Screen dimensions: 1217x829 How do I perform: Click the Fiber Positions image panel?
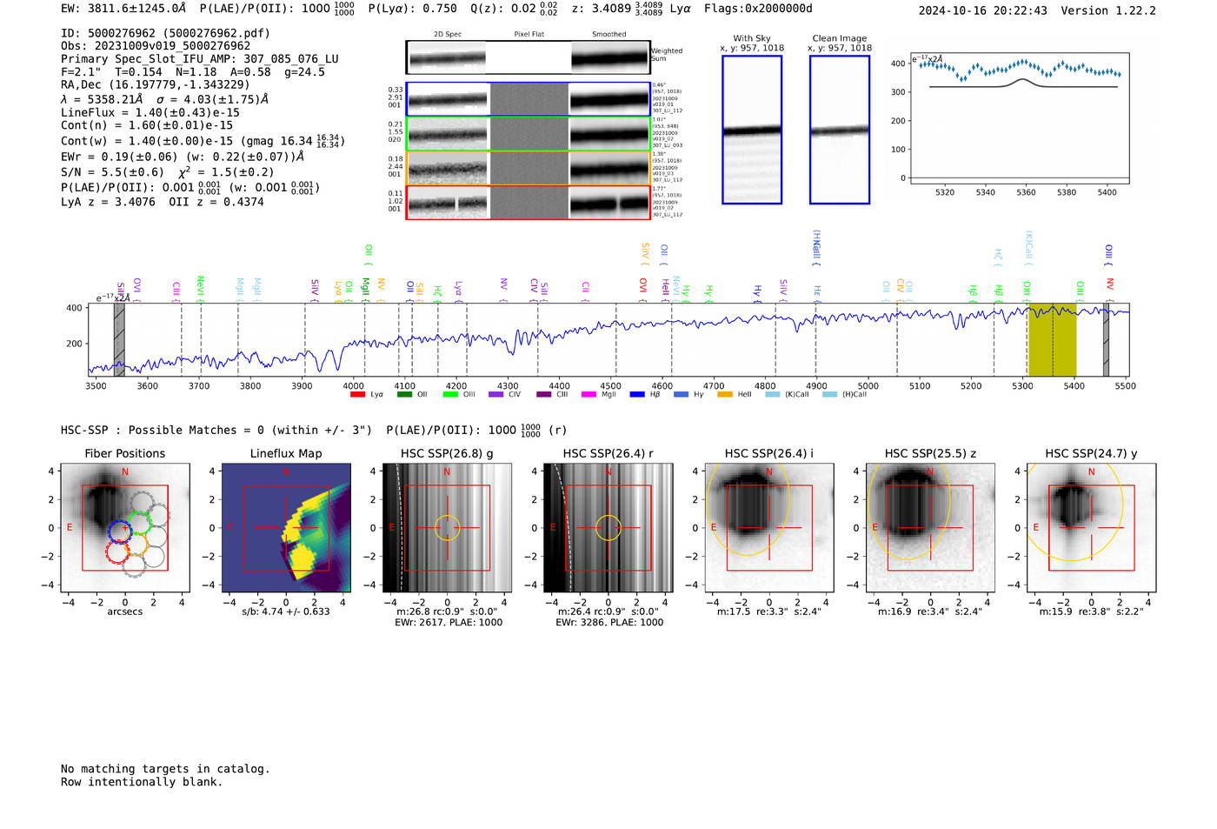(x=125, y=528)
